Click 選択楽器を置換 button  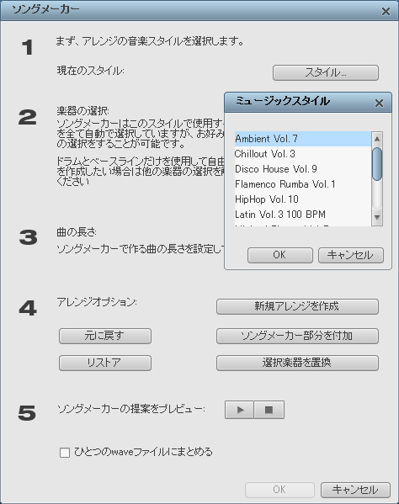pyautogui.click(x=297, y=363)
